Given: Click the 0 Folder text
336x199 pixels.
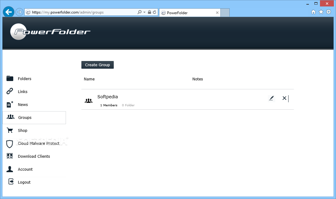Looking at the screenshot, I should [128, 105].
